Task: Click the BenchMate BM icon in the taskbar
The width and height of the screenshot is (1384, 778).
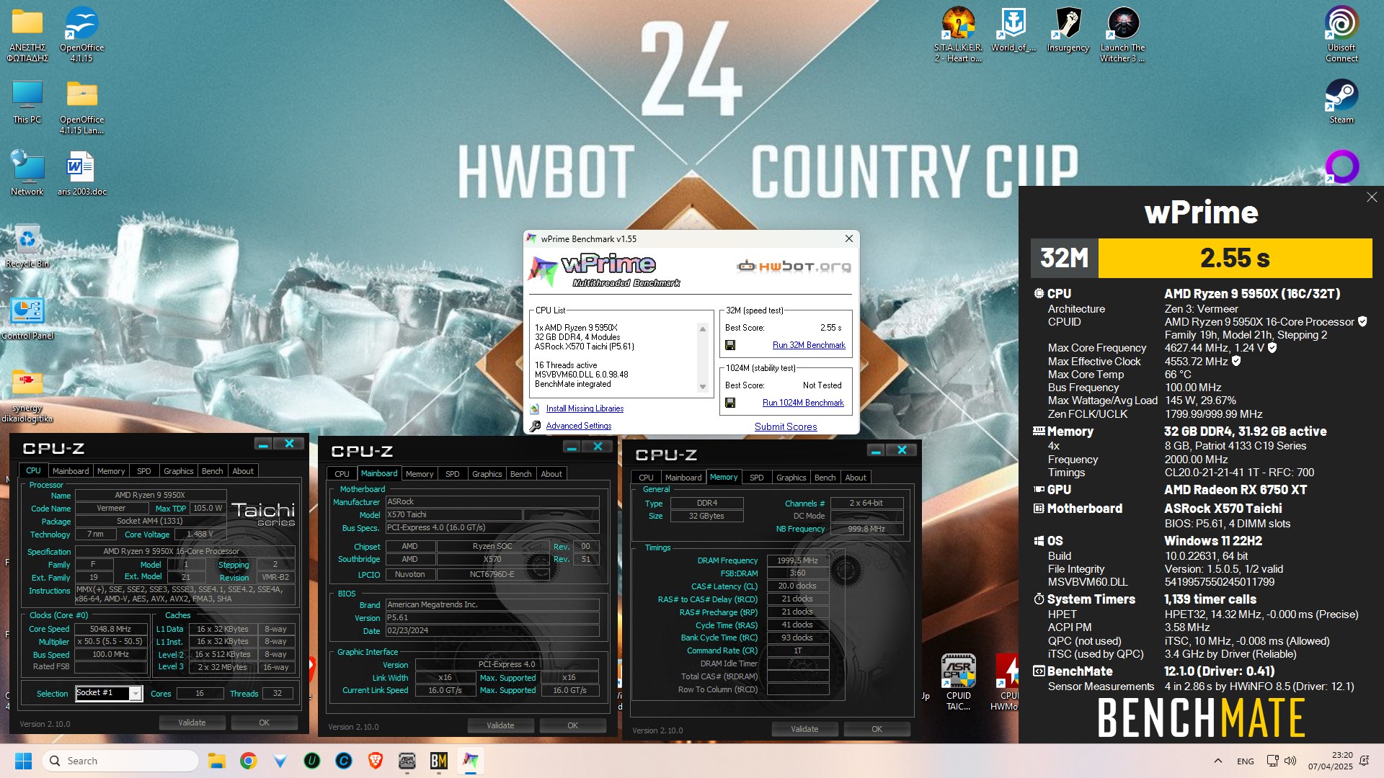Action: pos(439,761)
